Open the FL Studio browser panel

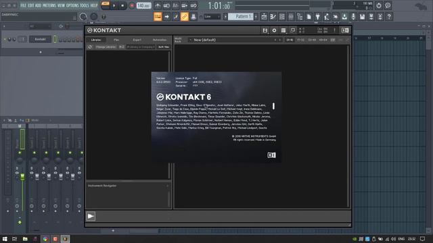point(300,17)
